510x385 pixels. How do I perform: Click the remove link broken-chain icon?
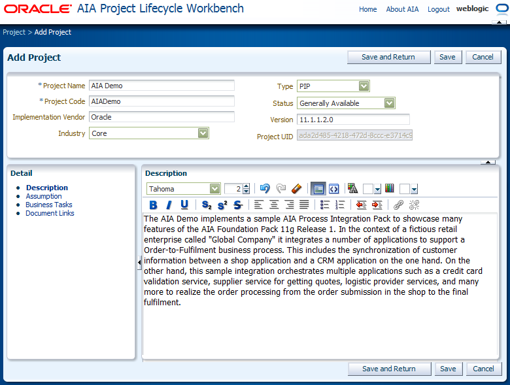(x=414, y=205)
